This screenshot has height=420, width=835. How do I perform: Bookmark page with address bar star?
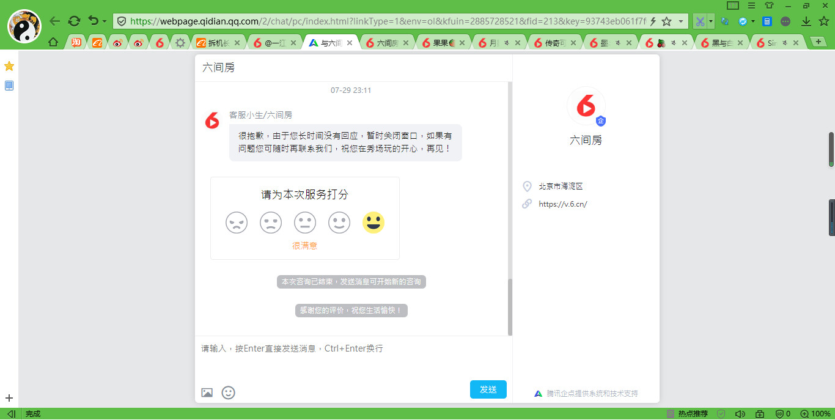click(x=667, y=21)
